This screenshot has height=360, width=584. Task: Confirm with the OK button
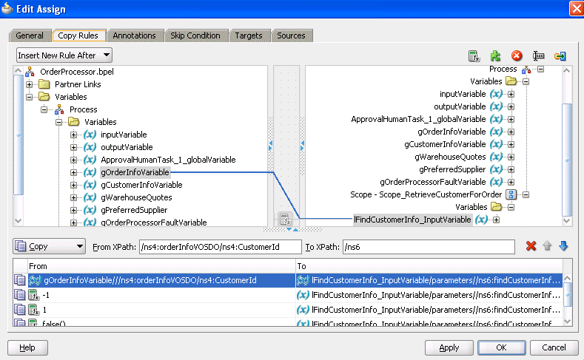point(501,347)
